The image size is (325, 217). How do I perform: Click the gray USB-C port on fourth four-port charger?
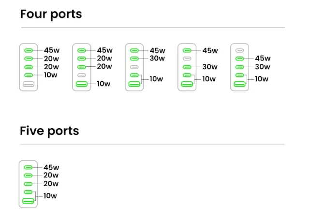[187, 58]
